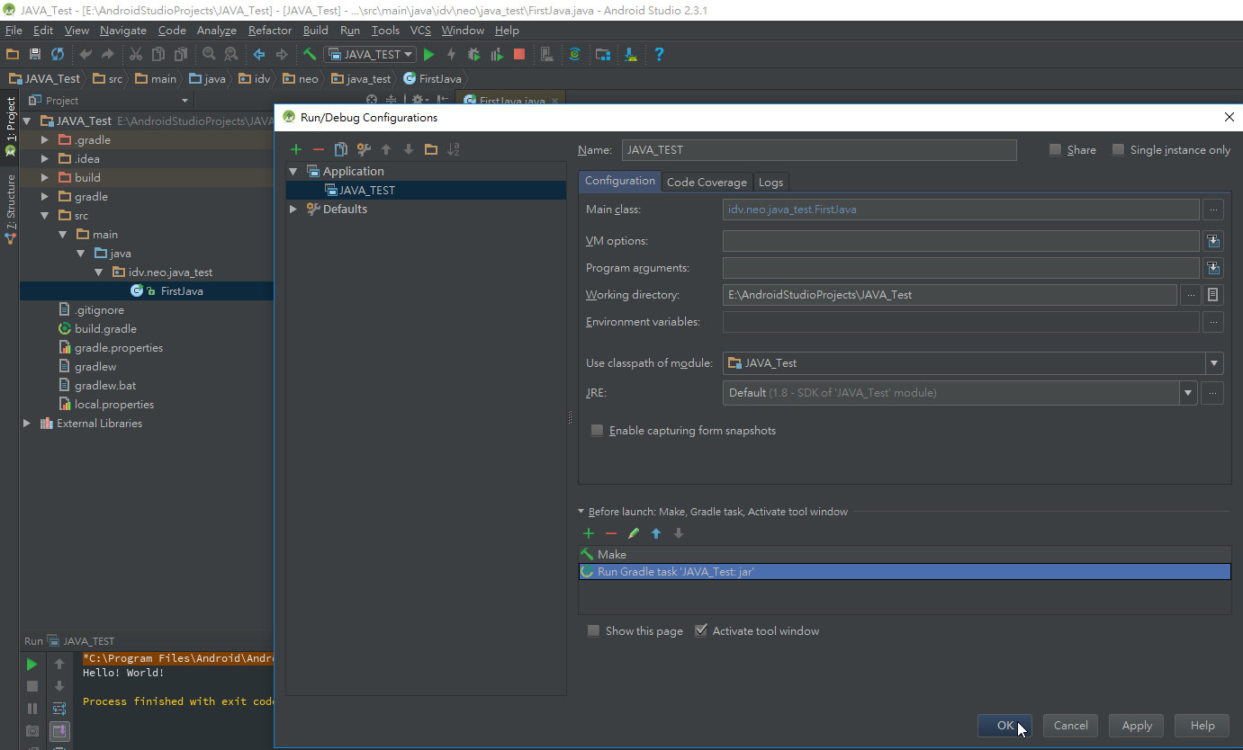The width and height of the screenshot is (1243, 750).
Task: Collapse the src folder in Project tree
Action: point(44,216)
